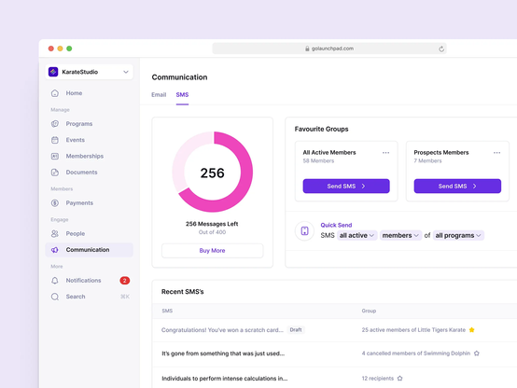Click the Events calendar icon
The image size is (517, 388).
(x=55, y=140)
